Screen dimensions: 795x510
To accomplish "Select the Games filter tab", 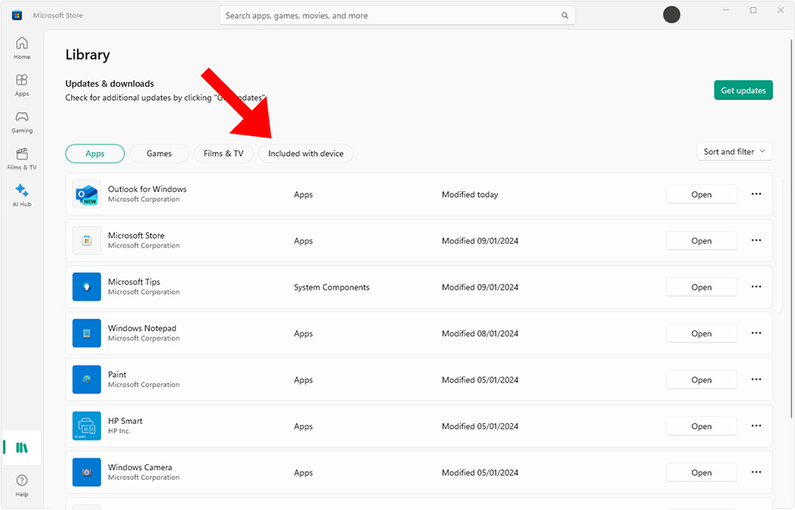I will 158,154.
